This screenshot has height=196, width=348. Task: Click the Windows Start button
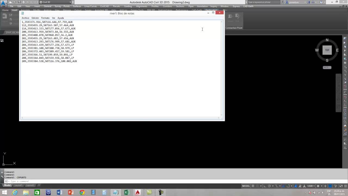pyautogui.click(x=4, y=192)
